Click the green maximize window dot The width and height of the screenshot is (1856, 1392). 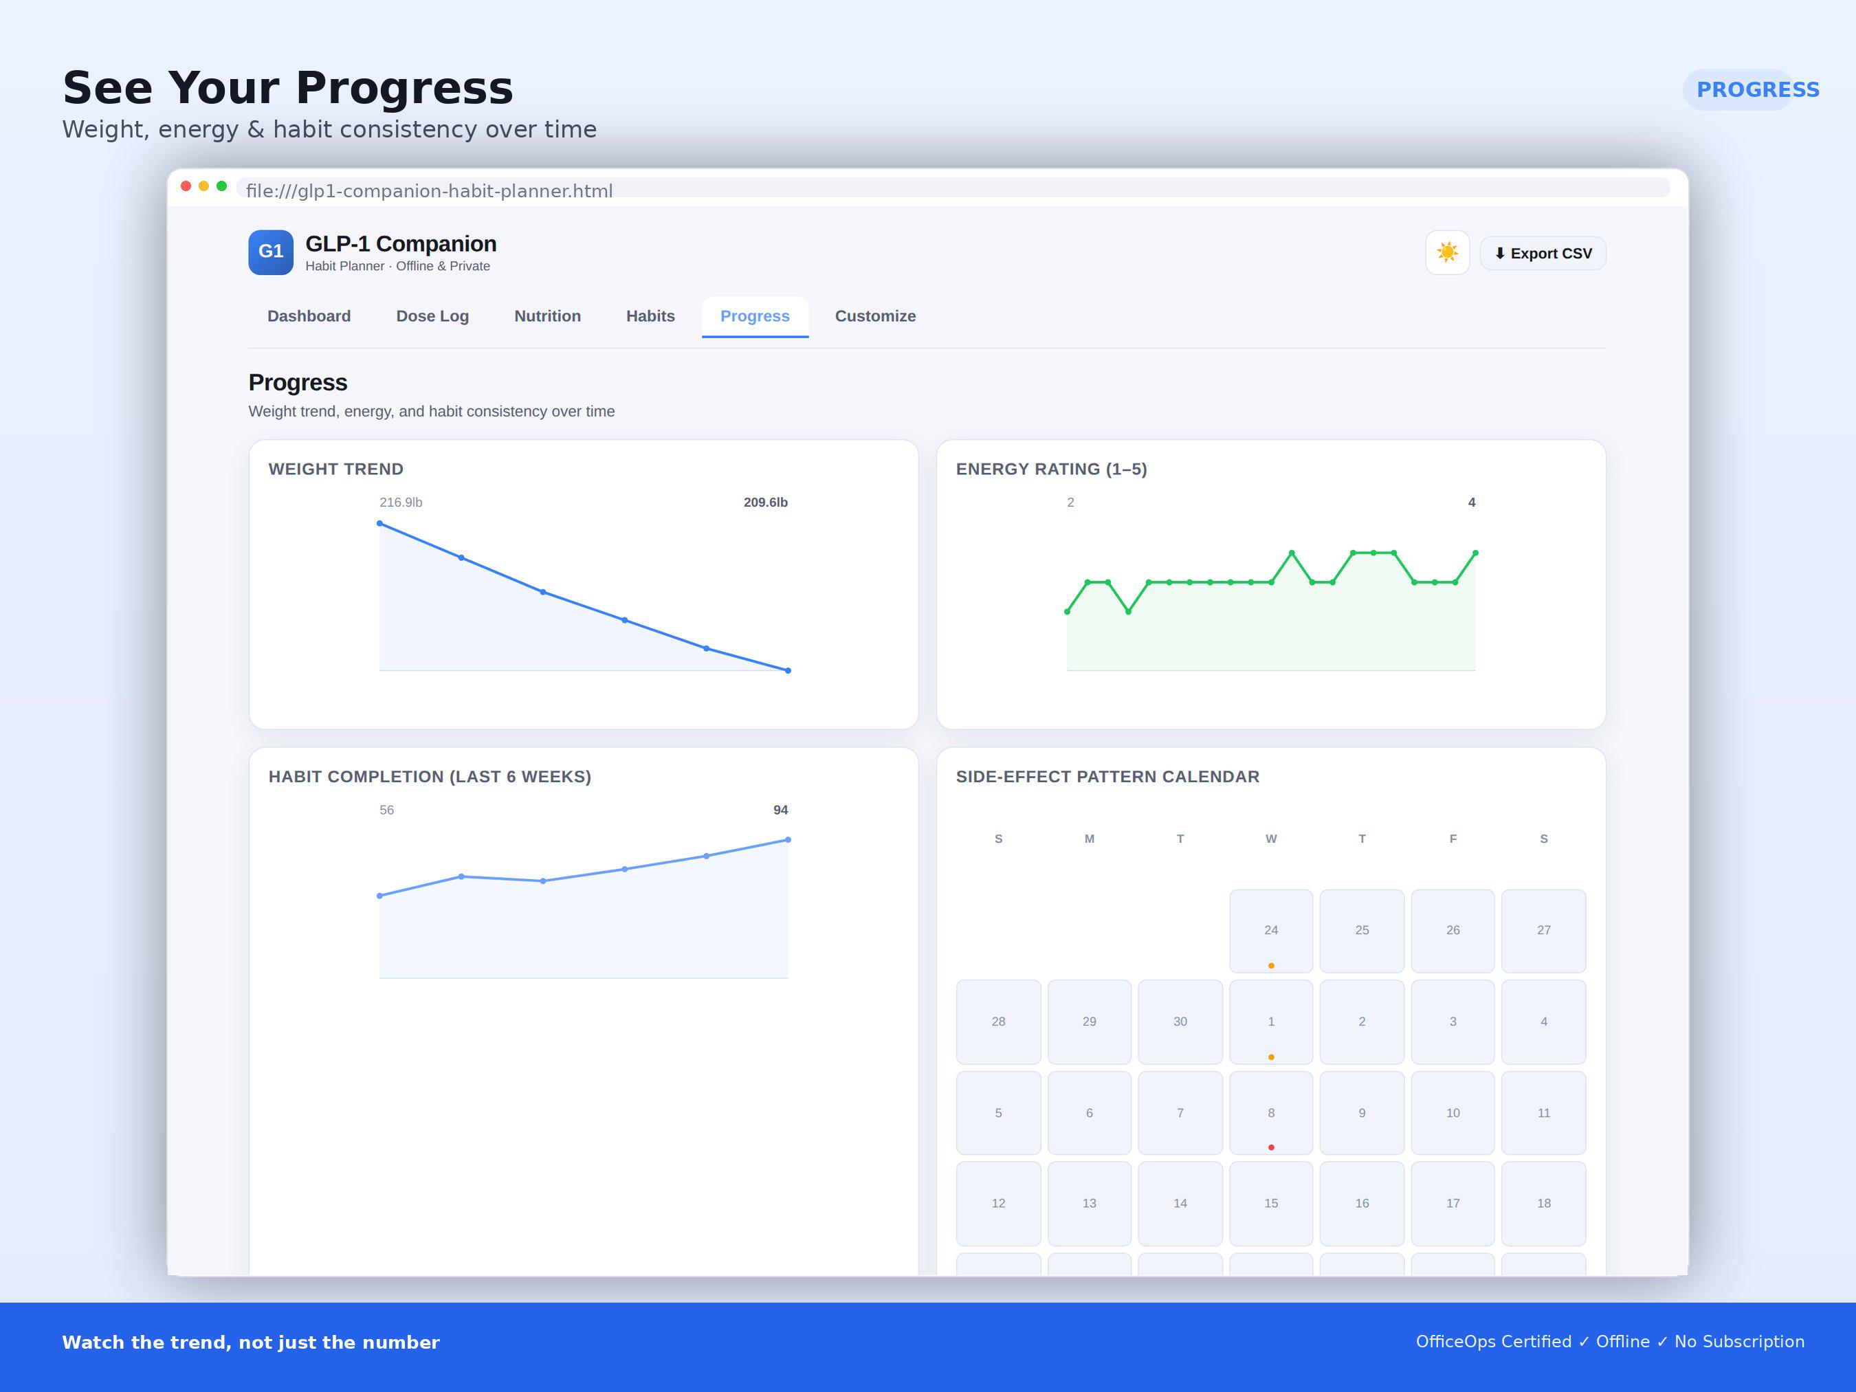coord(221,186)
